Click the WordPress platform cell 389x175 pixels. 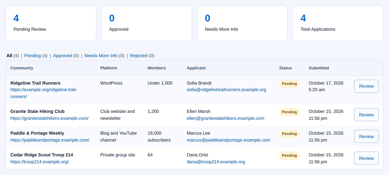(x=111, y=83)
